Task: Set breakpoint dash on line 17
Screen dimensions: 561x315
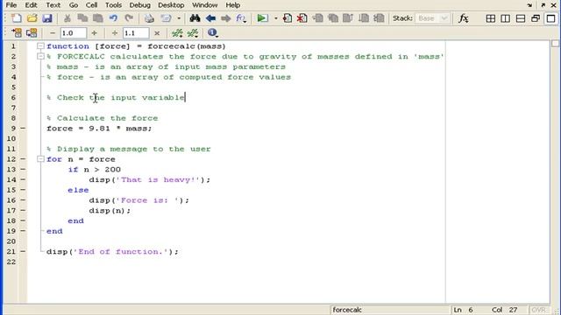Action: coord(23,210)
